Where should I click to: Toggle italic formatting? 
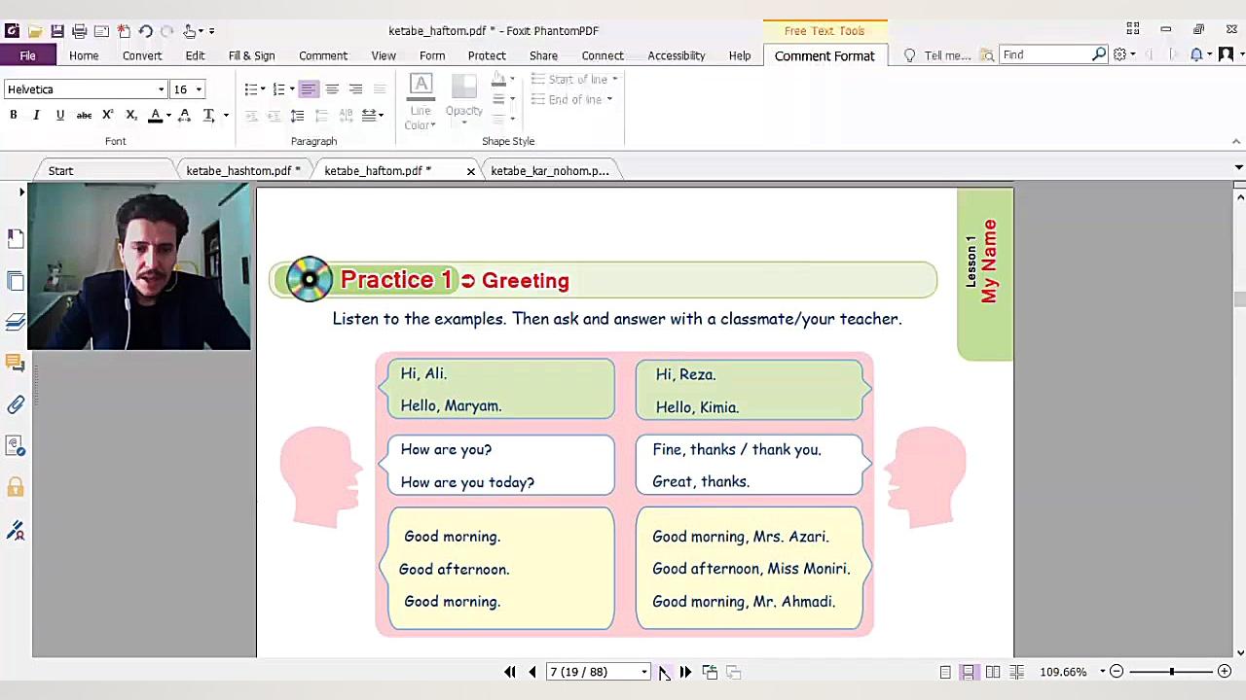coord(37,115)
